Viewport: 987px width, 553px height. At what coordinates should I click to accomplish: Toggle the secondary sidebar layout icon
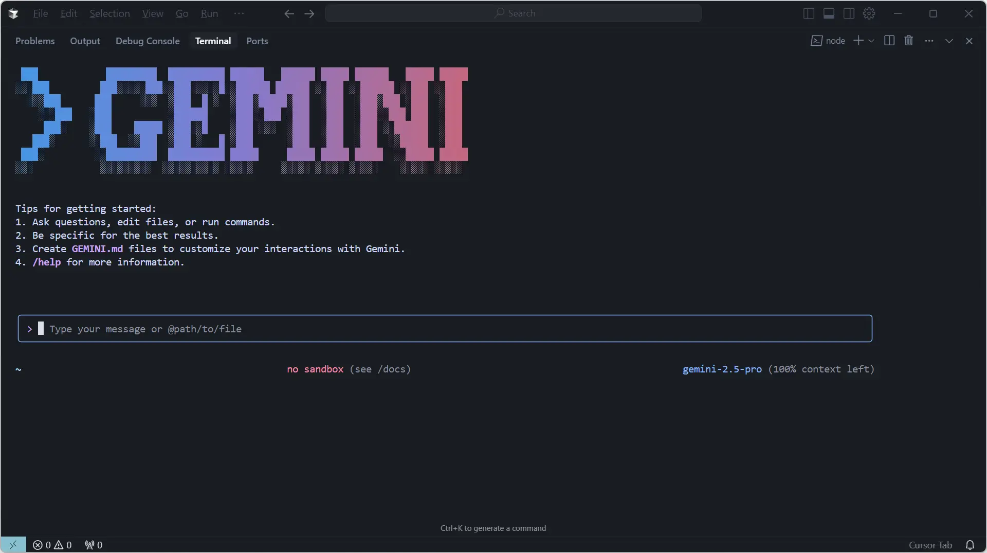click(x=849, y=14)
